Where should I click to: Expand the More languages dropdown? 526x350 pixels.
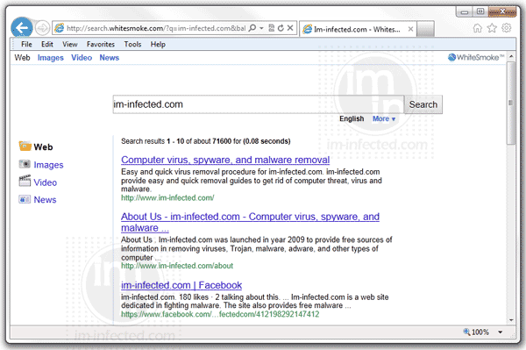pyautogui.click(x=384, y=118)
